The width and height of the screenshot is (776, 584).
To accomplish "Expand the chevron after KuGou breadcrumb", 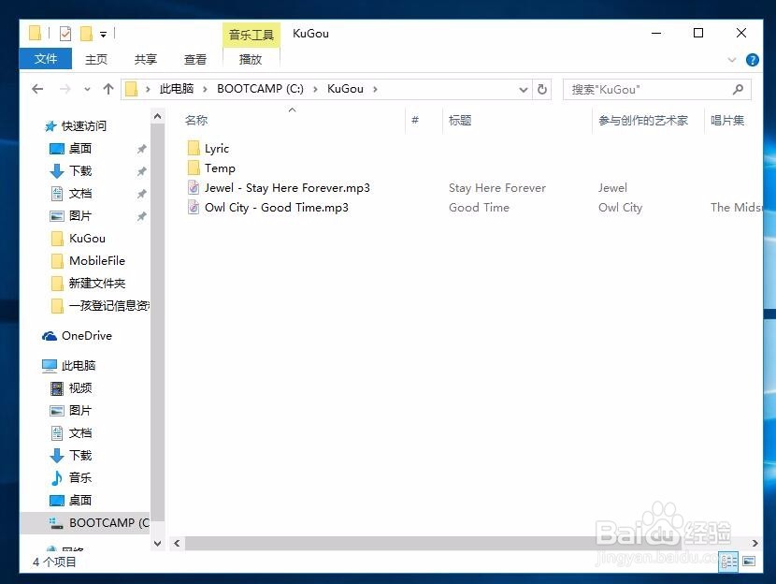I will click(375, 90).
